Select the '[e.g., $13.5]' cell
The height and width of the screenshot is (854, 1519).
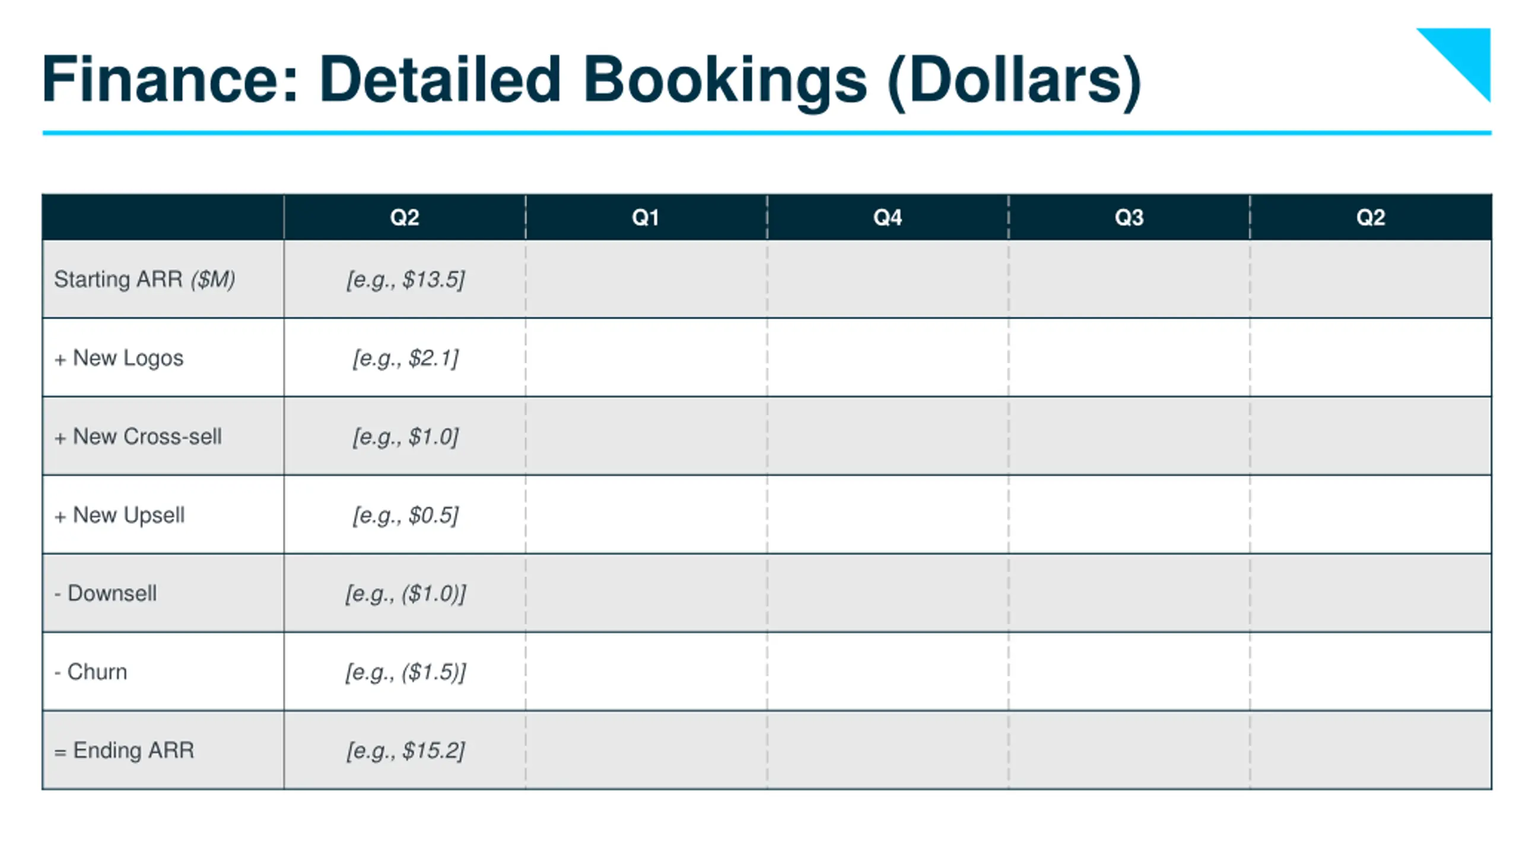(x=405, y=279)
